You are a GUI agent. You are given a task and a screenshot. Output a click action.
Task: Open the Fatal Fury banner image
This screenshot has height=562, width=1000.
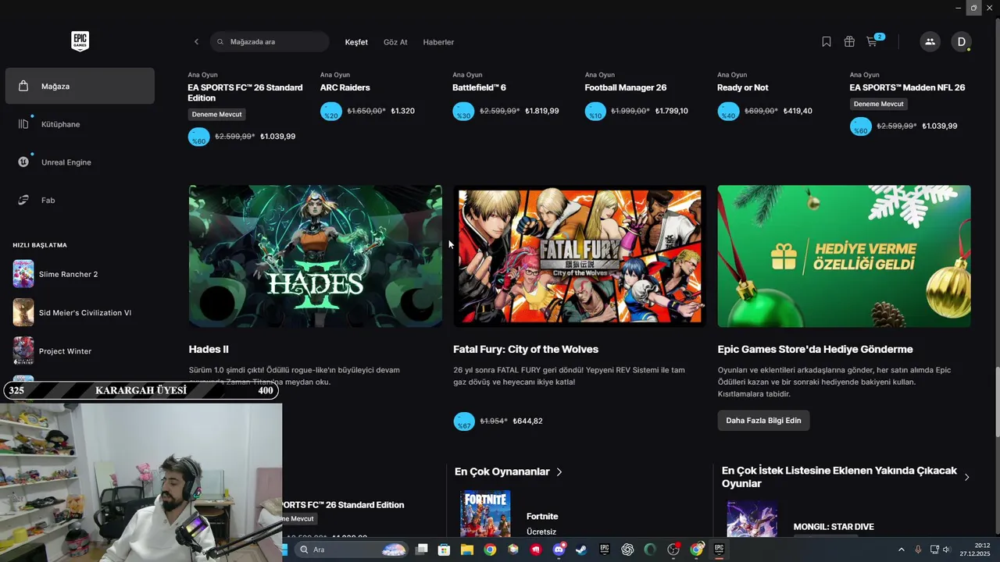point(580,256)
